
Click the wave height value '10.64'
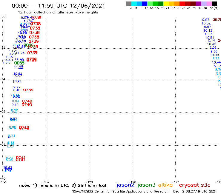(28, 21)
